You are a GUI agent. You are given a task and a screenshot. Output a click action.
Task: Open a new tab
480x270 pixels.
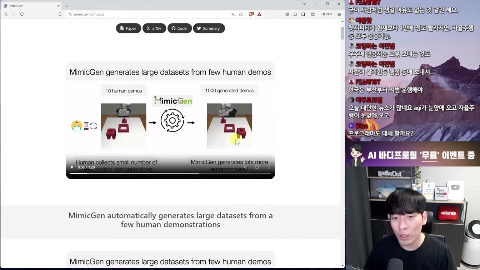[x=67, y=6]
